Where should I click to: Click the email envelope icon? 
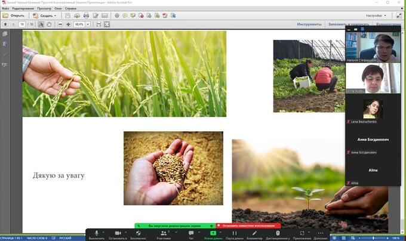pos(104,16)
